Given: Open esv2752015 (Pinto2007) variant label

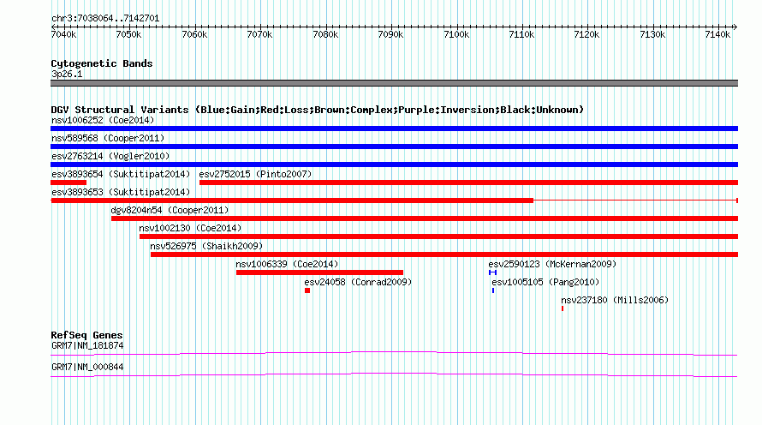Looking at the screenshot, I should 256,174.
